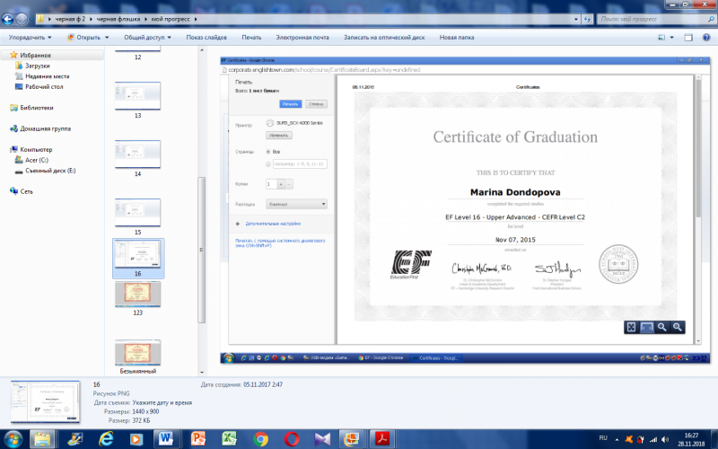This screenshot has height=449, width=718.
Task: Click the file list scrollbar down arrow
Action: 201,372
